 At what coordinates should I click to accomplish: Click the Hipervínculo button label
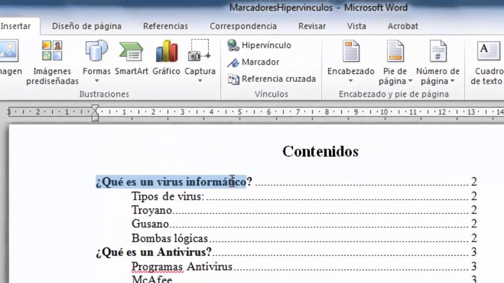pos(266,45)
